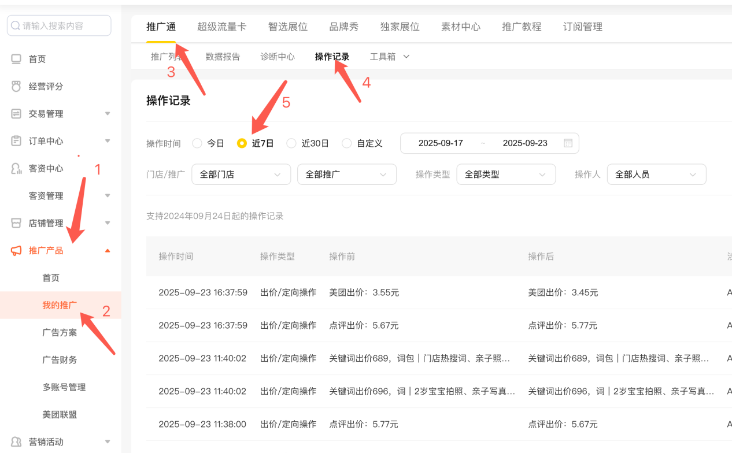Expand the 交易管理 sidebar menu

pos(108,114)
